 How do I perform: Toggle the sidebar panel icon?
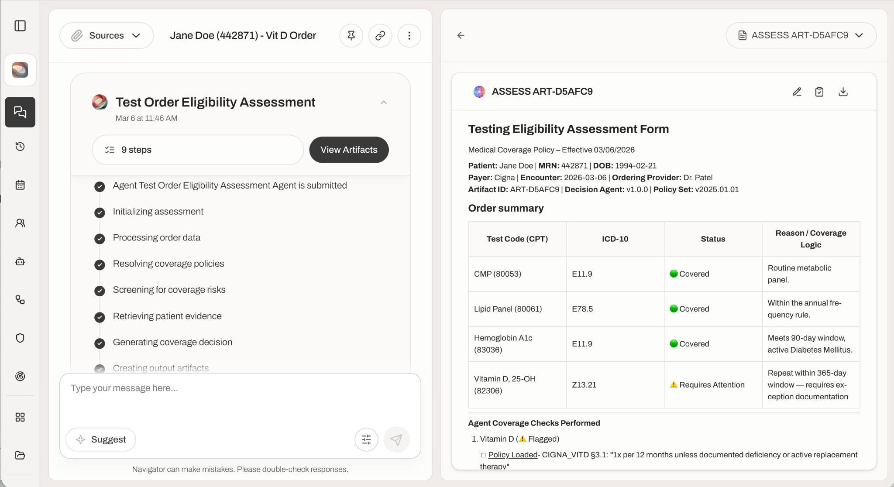point(20,26)
